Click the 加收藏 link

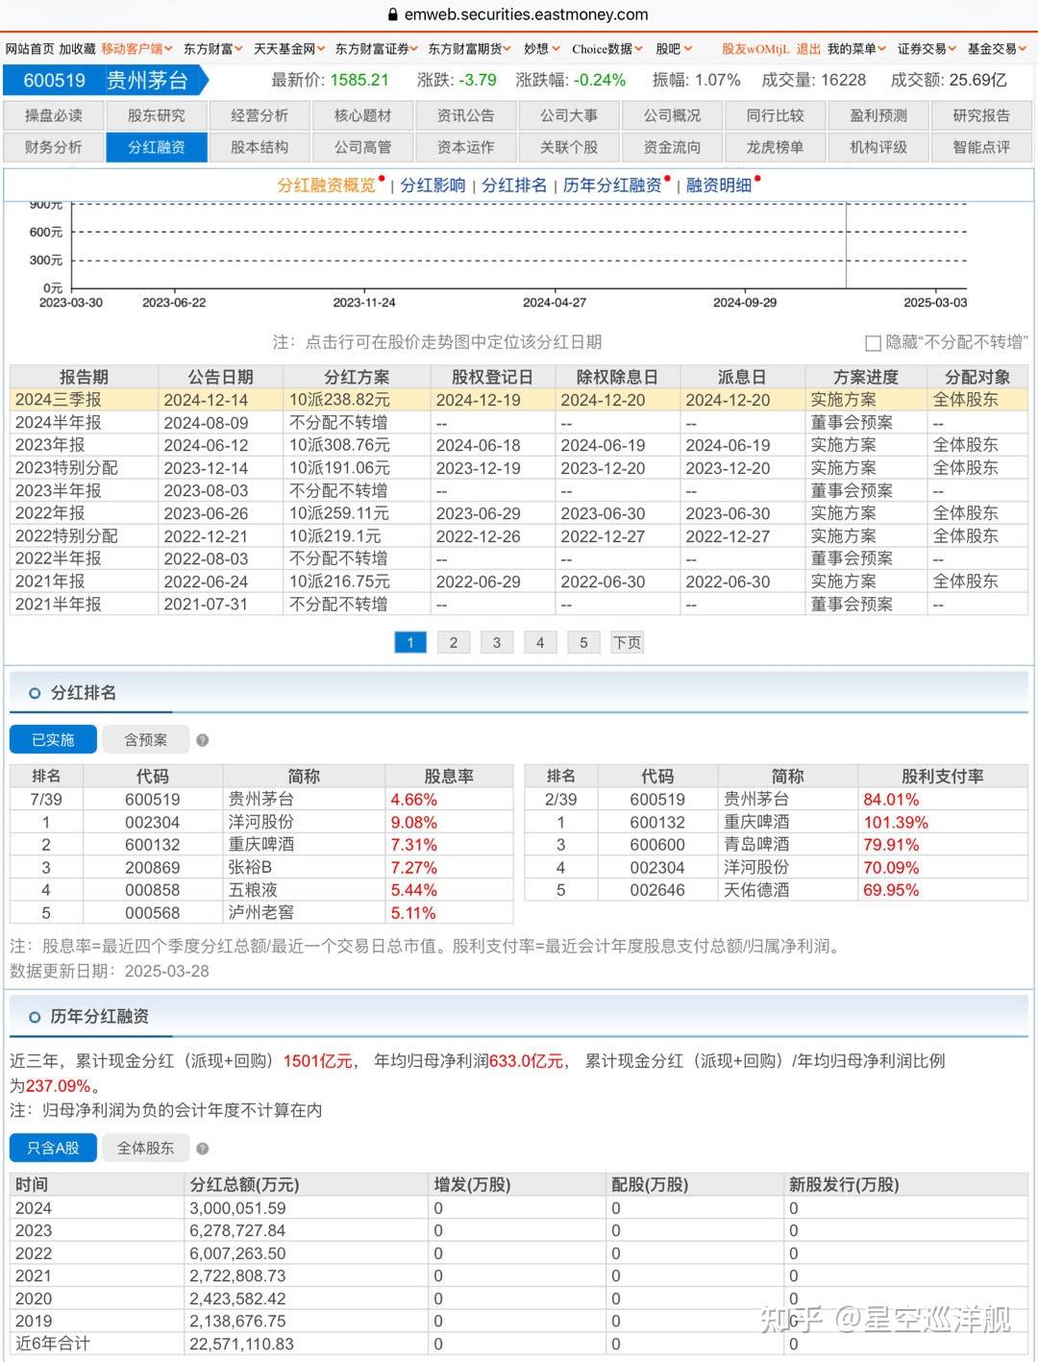click(x=77, y=49)
